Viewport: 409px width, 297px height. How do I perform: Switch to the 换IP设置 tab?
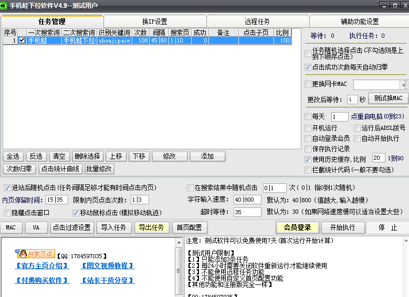(154, 21)
